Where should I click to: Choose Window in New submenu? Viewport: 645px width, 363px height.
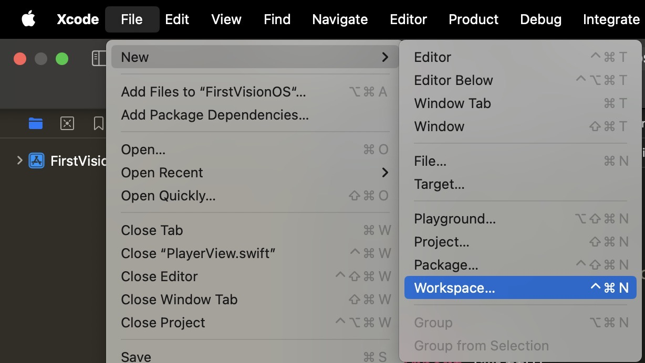tap(521, 126)
